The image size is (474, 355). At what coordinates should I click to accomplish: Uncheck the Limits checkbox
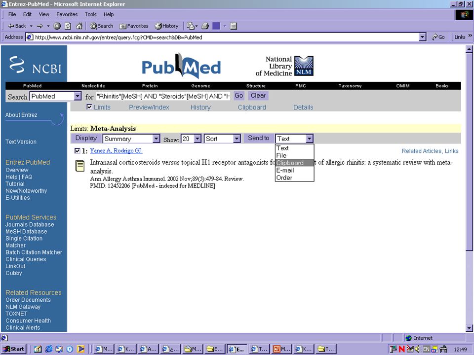pos(89,107)
